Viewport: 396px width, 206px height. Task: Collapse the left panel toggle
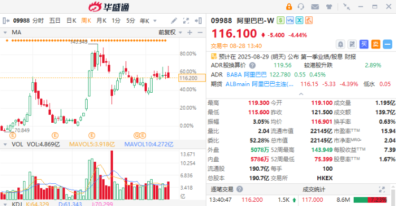pyautogui.click(x=6, y=21)
